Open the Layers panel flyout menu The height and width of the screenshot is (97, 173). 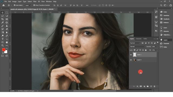tap(157, 39)
